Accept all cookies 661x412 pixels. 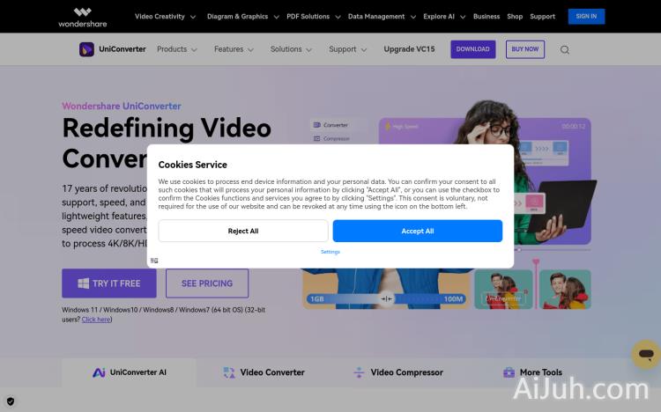click(x=417, y=231)
